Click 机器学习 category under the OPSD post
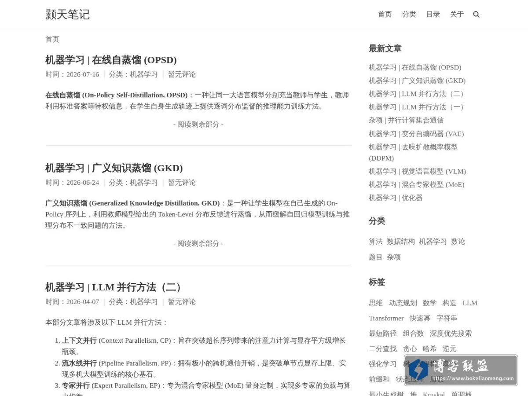This screenshot has height=396, width=528. coord(144,74)
